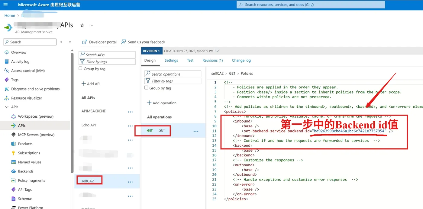Viewport: 423px width, 209px height.
Task: Clear sidebar search with X icon
Action: (x=61, y=42)
